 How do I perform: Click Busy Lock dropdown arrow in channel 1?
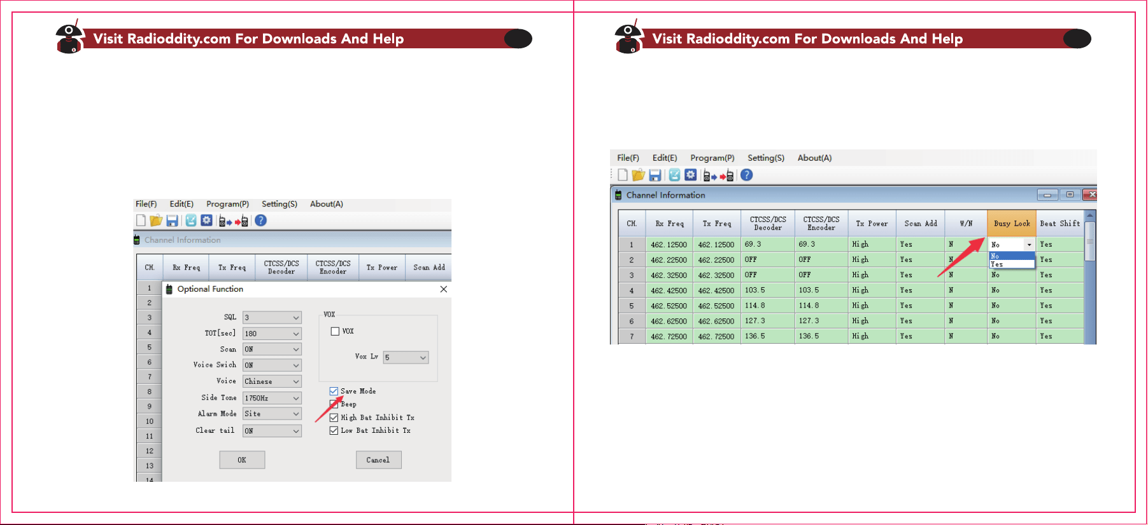pyautogui.click(x=1029, y=245)
